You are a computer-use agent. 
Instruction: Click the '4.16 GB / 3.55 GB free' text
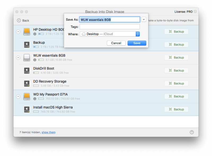[x=55, y=73]
